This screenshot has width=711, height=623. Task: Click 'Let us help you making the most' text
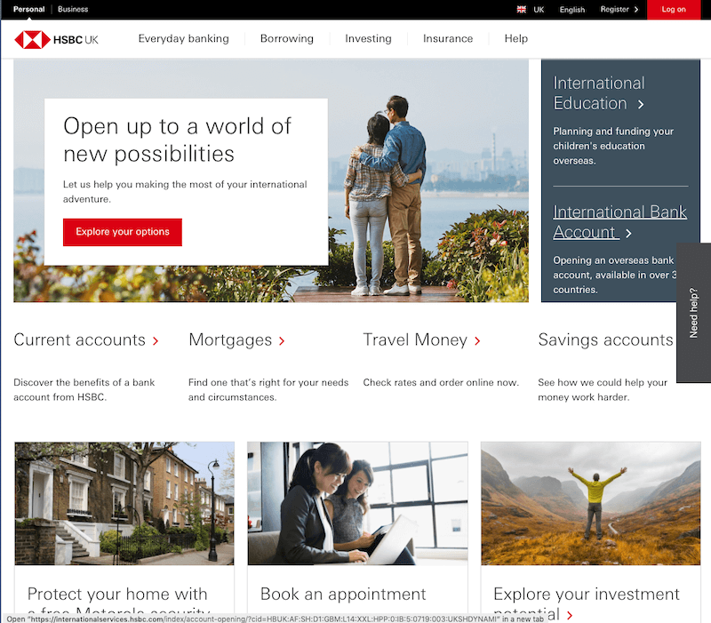coord(185,192)
